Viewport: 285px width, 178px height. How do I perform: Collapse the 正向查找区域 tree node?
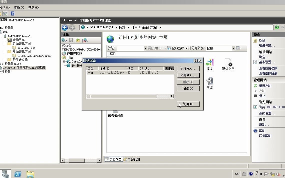click(x=5, y=44)
